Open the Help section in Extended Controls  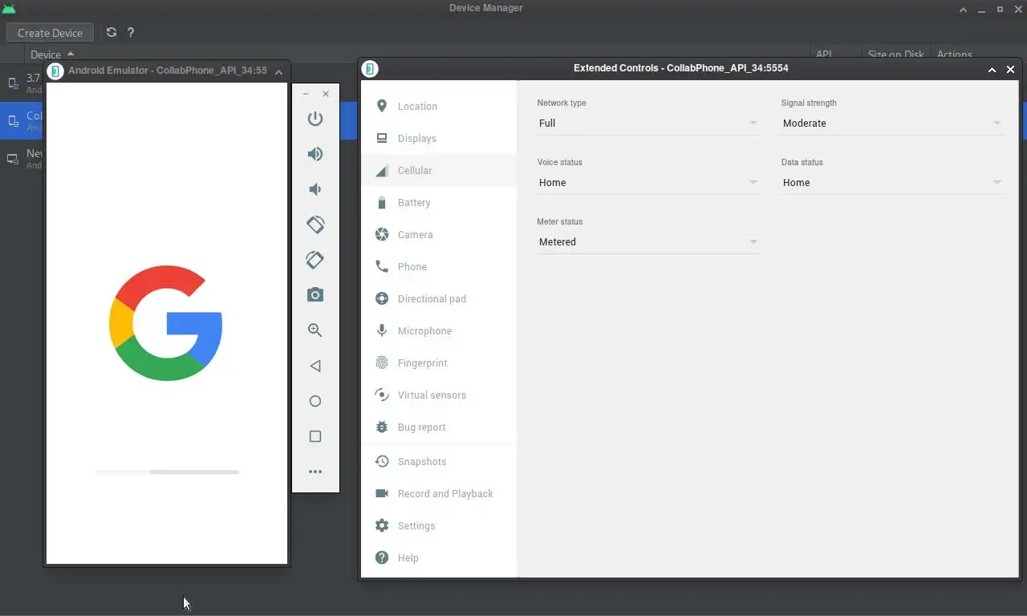tap(439, 557)
